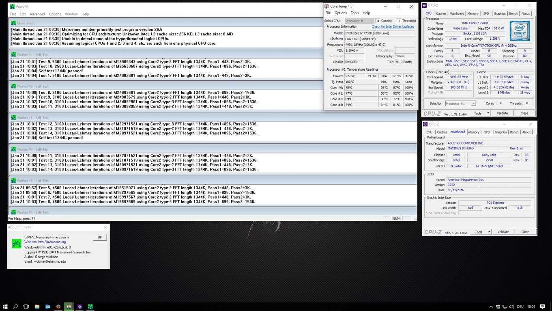Click the DEU input language indicator

520,307
